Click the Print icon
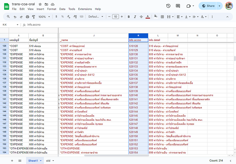Viewport: 236px width, 164px height. (x=28, y=17)
